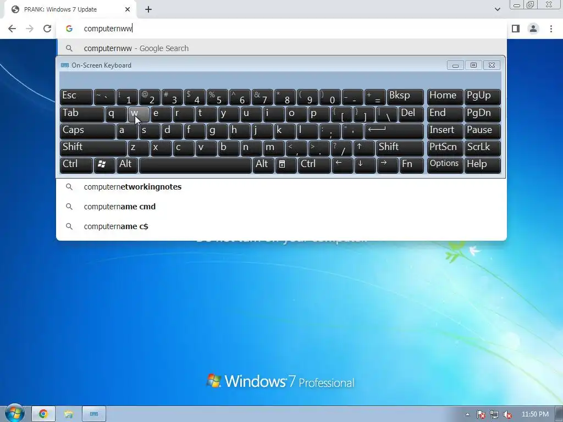Screen dimensions: 563x422
Task: Tap the down arrow key on the keyboard
Action: point(365,165)
